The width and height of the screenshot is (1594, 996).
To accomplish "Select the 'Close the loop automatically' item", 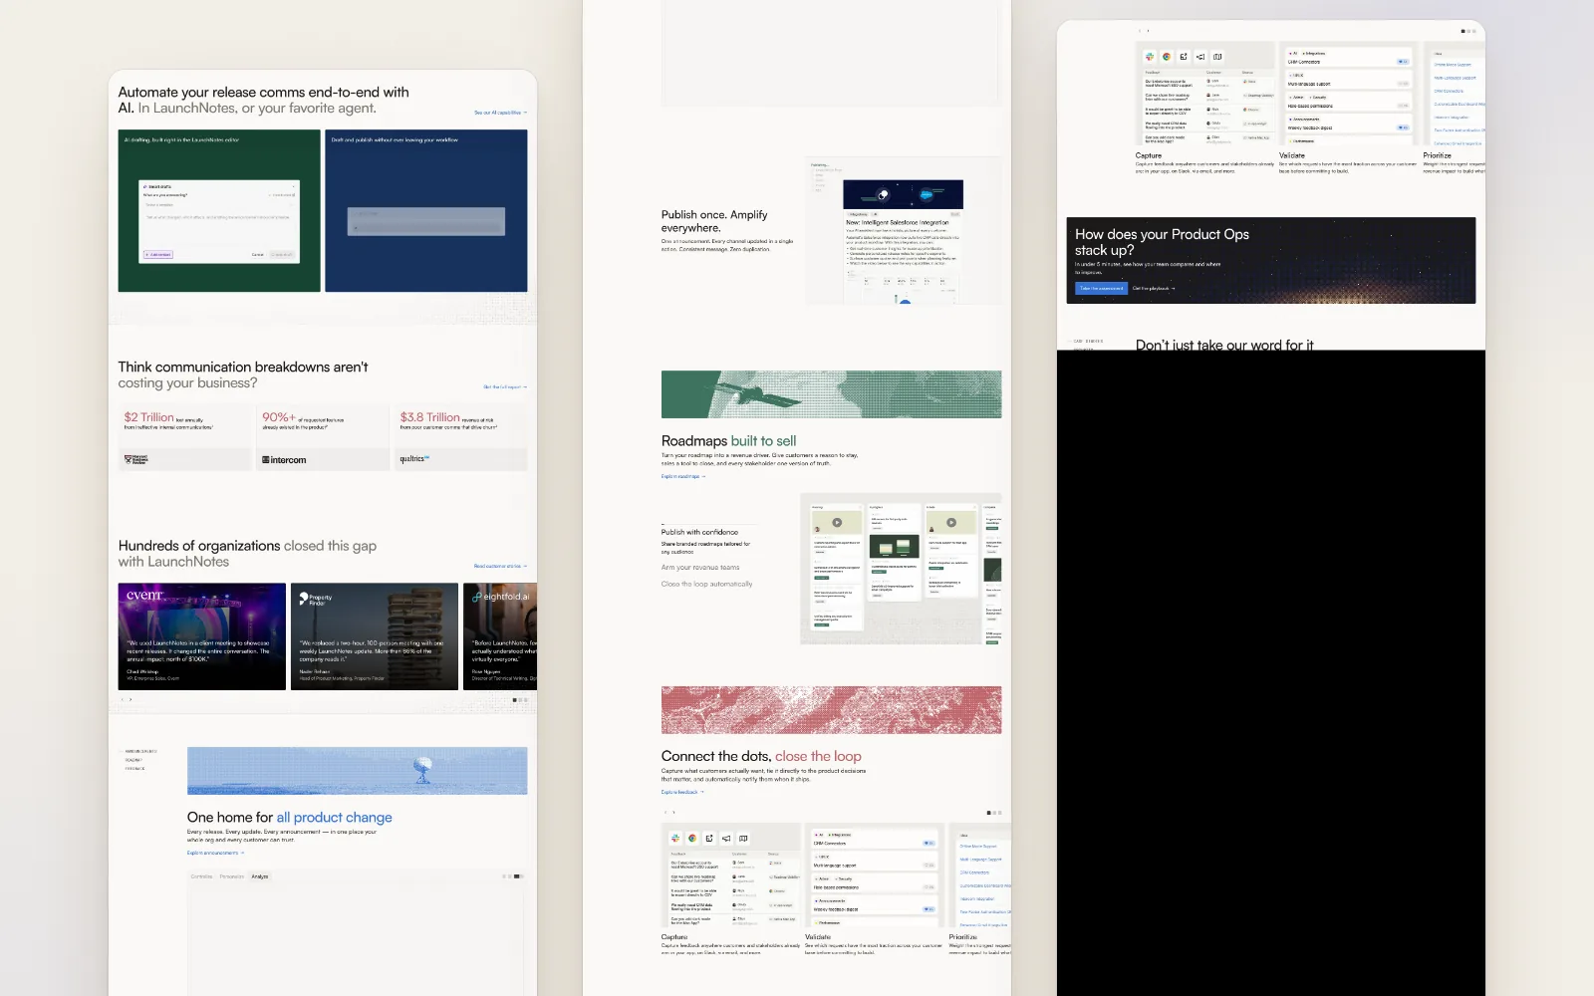I will coord(707,584).
